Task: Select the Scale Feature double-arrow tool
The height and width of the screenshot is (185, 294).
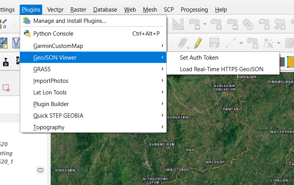Action: [232, 24]
